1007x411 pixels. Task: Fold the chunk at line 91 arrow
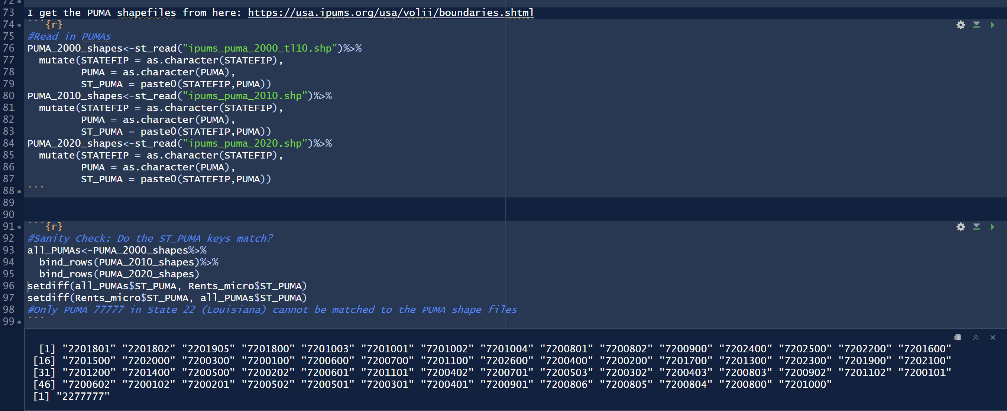click(x=19, y=227)
